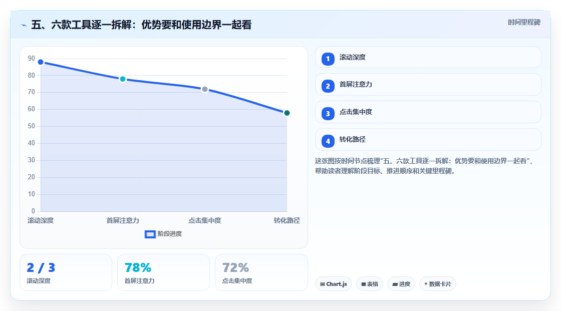
Task: Click the y-axis value 0
Action: tap(33, 211)
